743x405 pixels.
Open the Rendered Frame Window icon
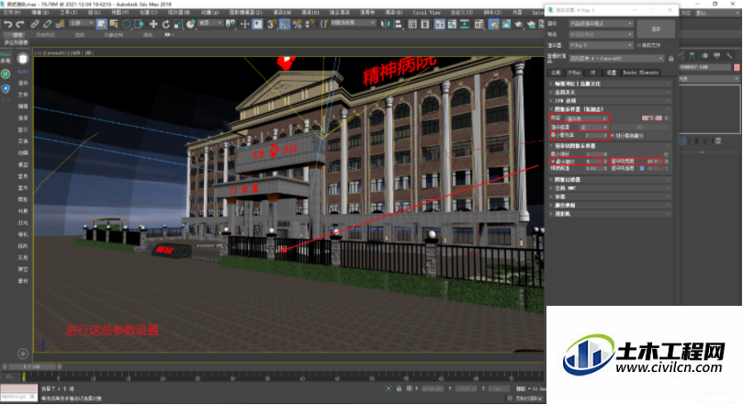pyautogui.click(x=506, y=24)
